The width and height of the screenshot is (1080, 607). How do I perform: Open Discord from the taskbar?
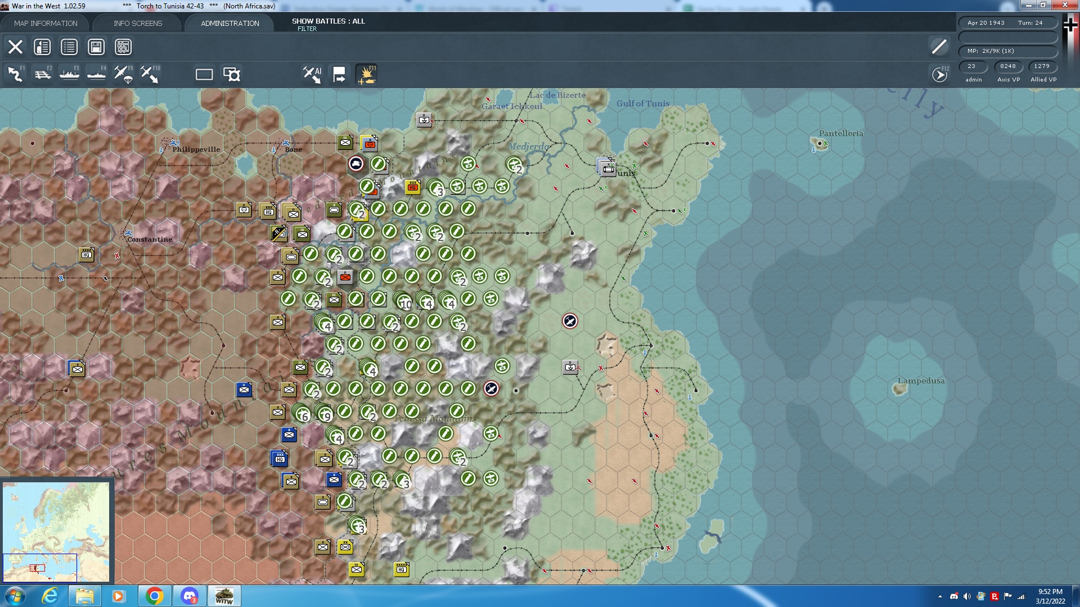tap(190, 596)
